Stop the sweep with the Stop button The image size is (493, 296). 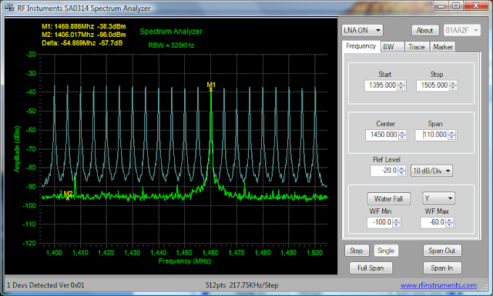coord(357,251)
